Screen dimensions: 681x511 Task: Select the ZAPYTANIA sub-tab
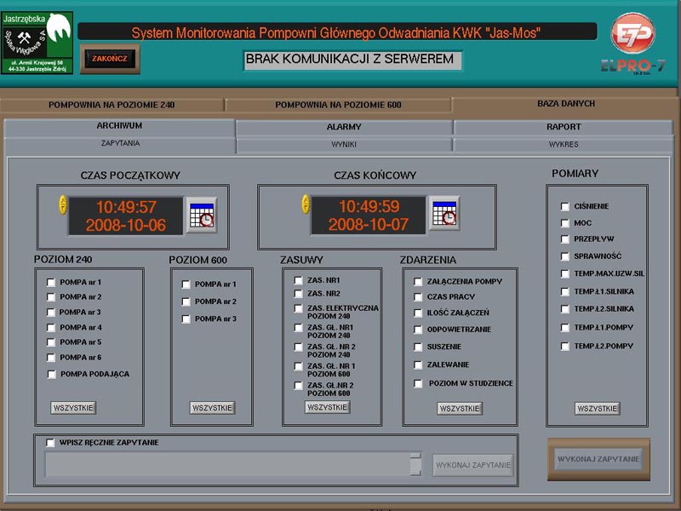click(120, 143)
